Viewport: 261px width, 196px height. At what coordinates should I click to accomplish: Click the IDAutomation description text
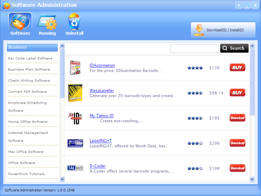126,71
